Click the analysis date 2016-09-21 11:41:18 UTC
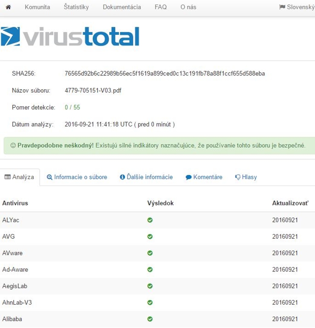 click(98, 124)
